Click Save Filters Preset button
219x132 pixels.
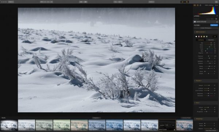point(212,131)
